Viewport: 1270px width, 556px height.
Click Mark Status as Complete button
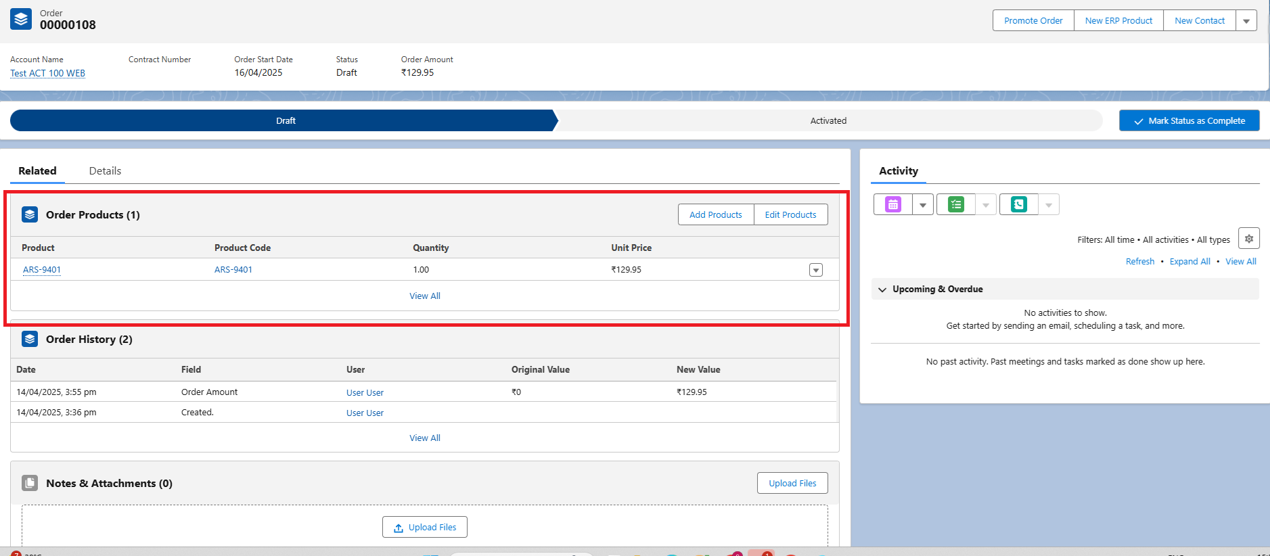click(1189, 120)
